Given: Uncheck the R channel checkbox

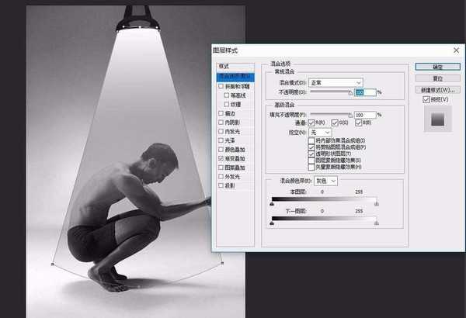Looking at the screenshot, I should pos(311,123).
